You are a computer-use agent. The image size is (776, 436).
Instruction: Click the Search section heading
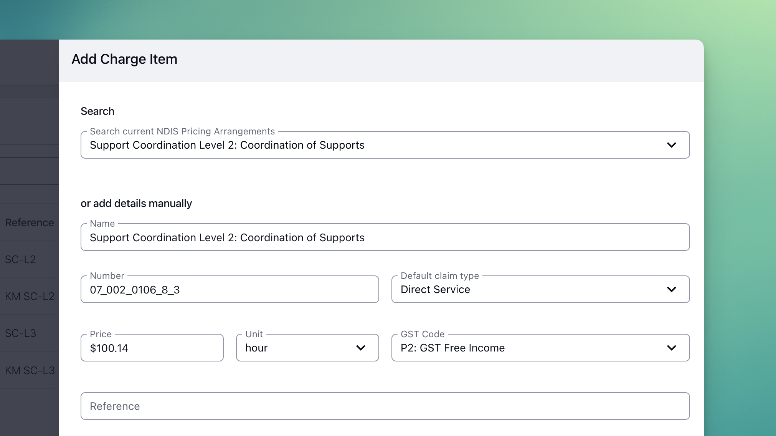coord(97,111)
